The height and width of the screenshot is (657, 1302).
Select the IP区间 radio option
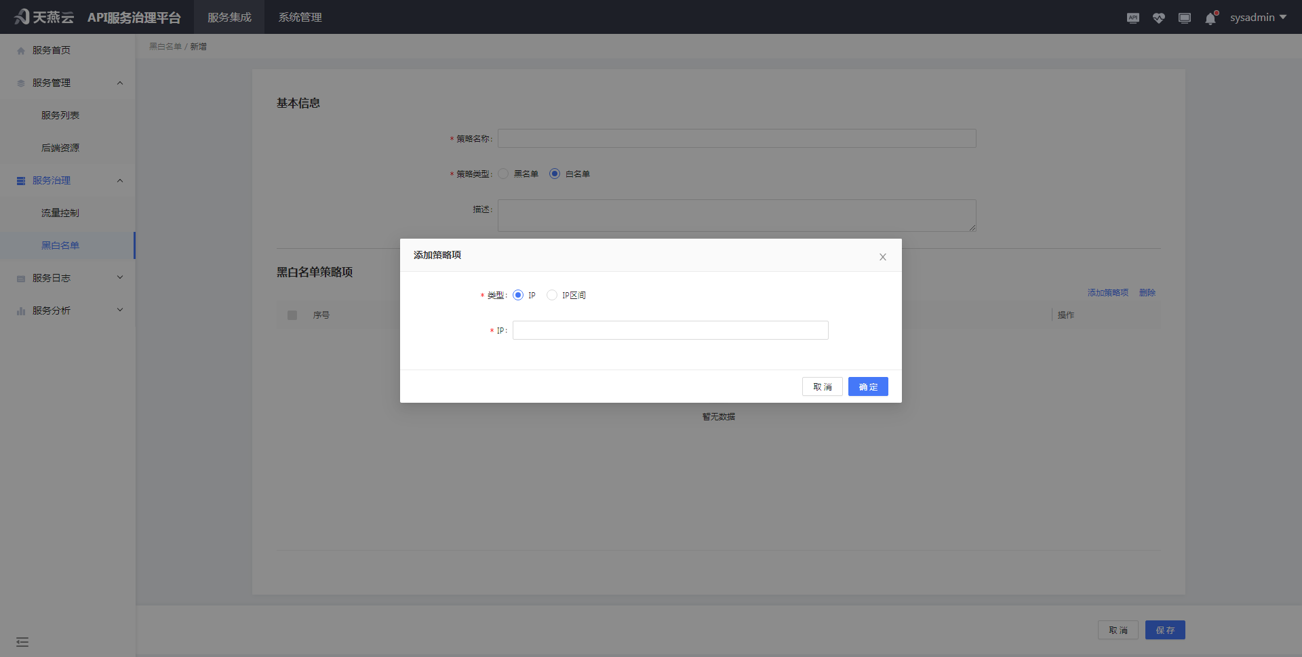552,295
